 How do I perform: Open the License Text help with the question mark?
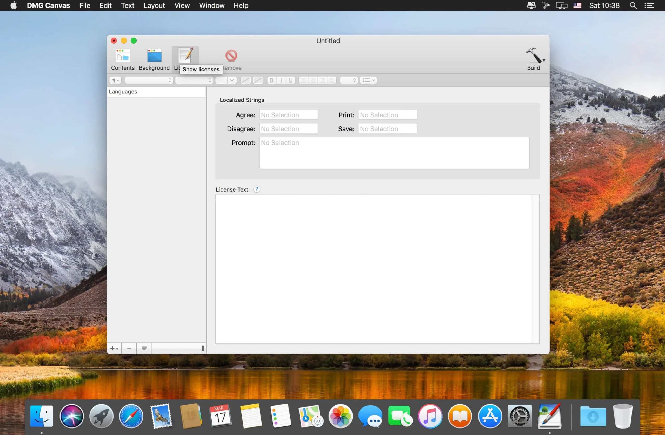tap(256, 189)
